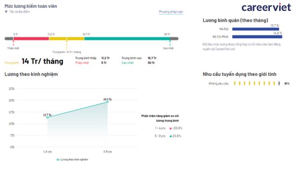The height and width of the screenshot is (185, 296).
Task: Select the red low-range segment of salary bar
Action: 31,38
